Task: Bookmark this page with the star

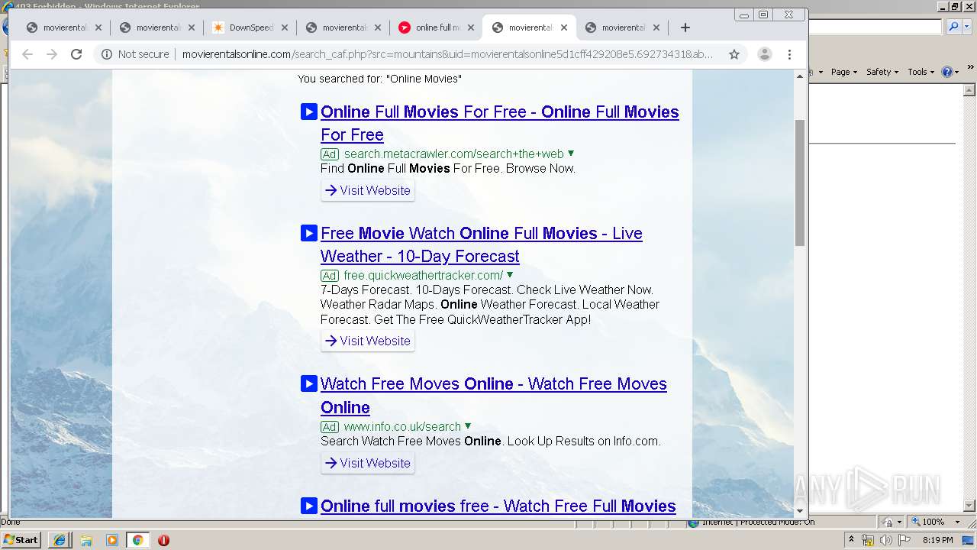Action: click(734, 54)
